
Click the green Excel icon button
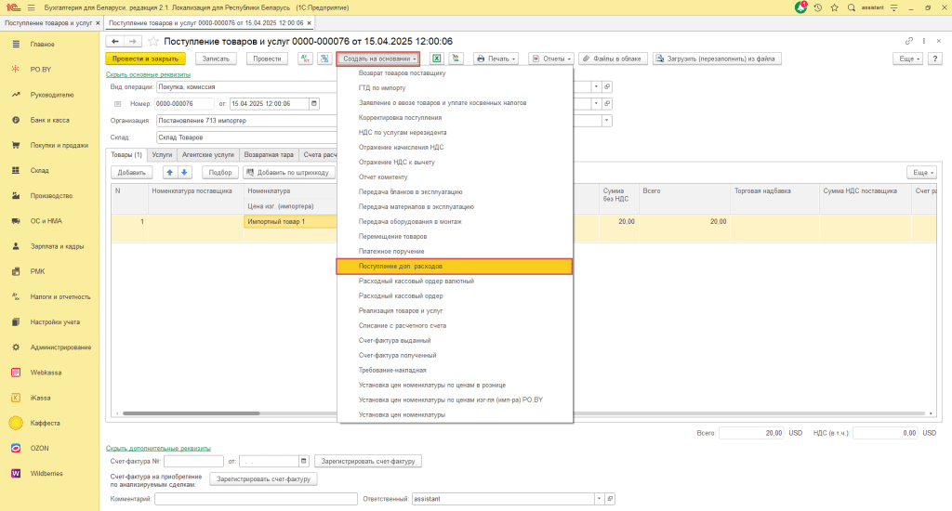coord(437,59)
